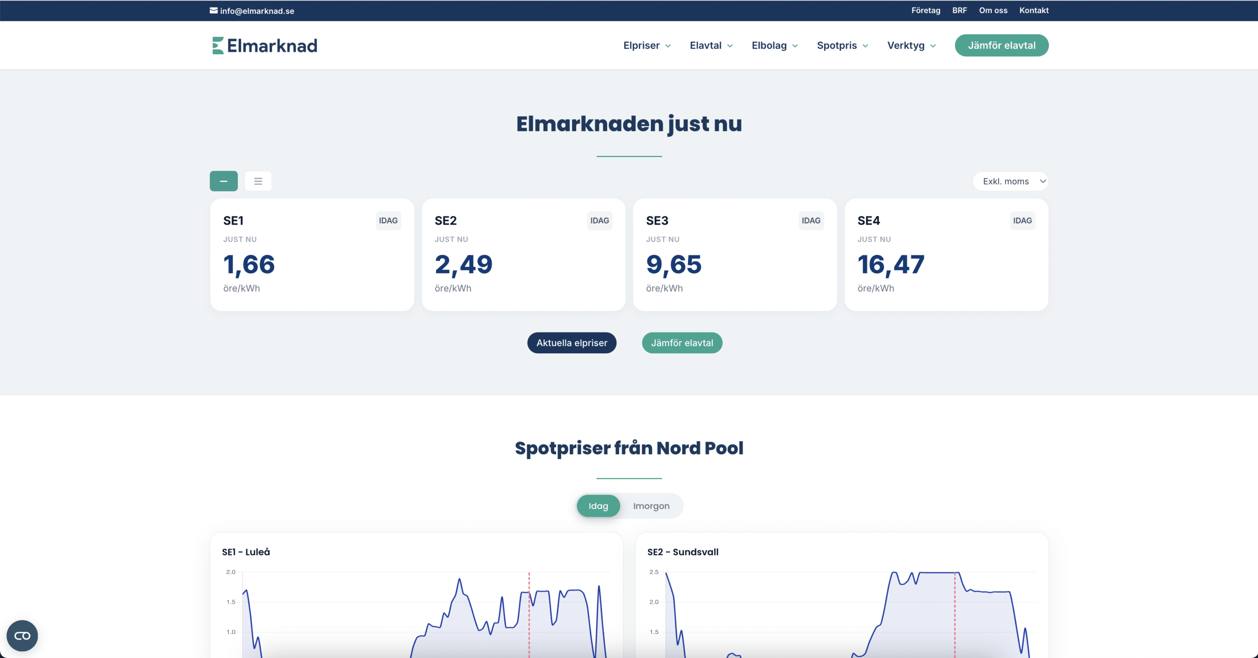Screen dimensions: 1258x658
Task: Click Jämför elavtal button in header
Action: pyautogui.click(x=1001, y=45)
